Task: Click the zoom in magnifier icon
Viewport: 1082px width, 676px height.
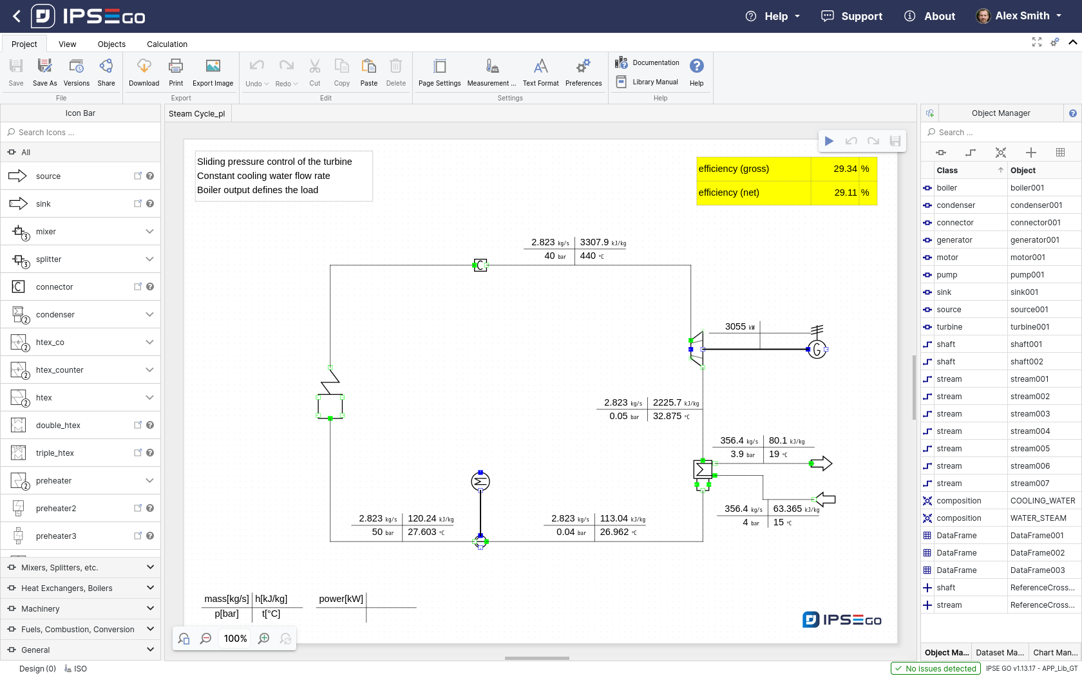Action: [263, 639]
